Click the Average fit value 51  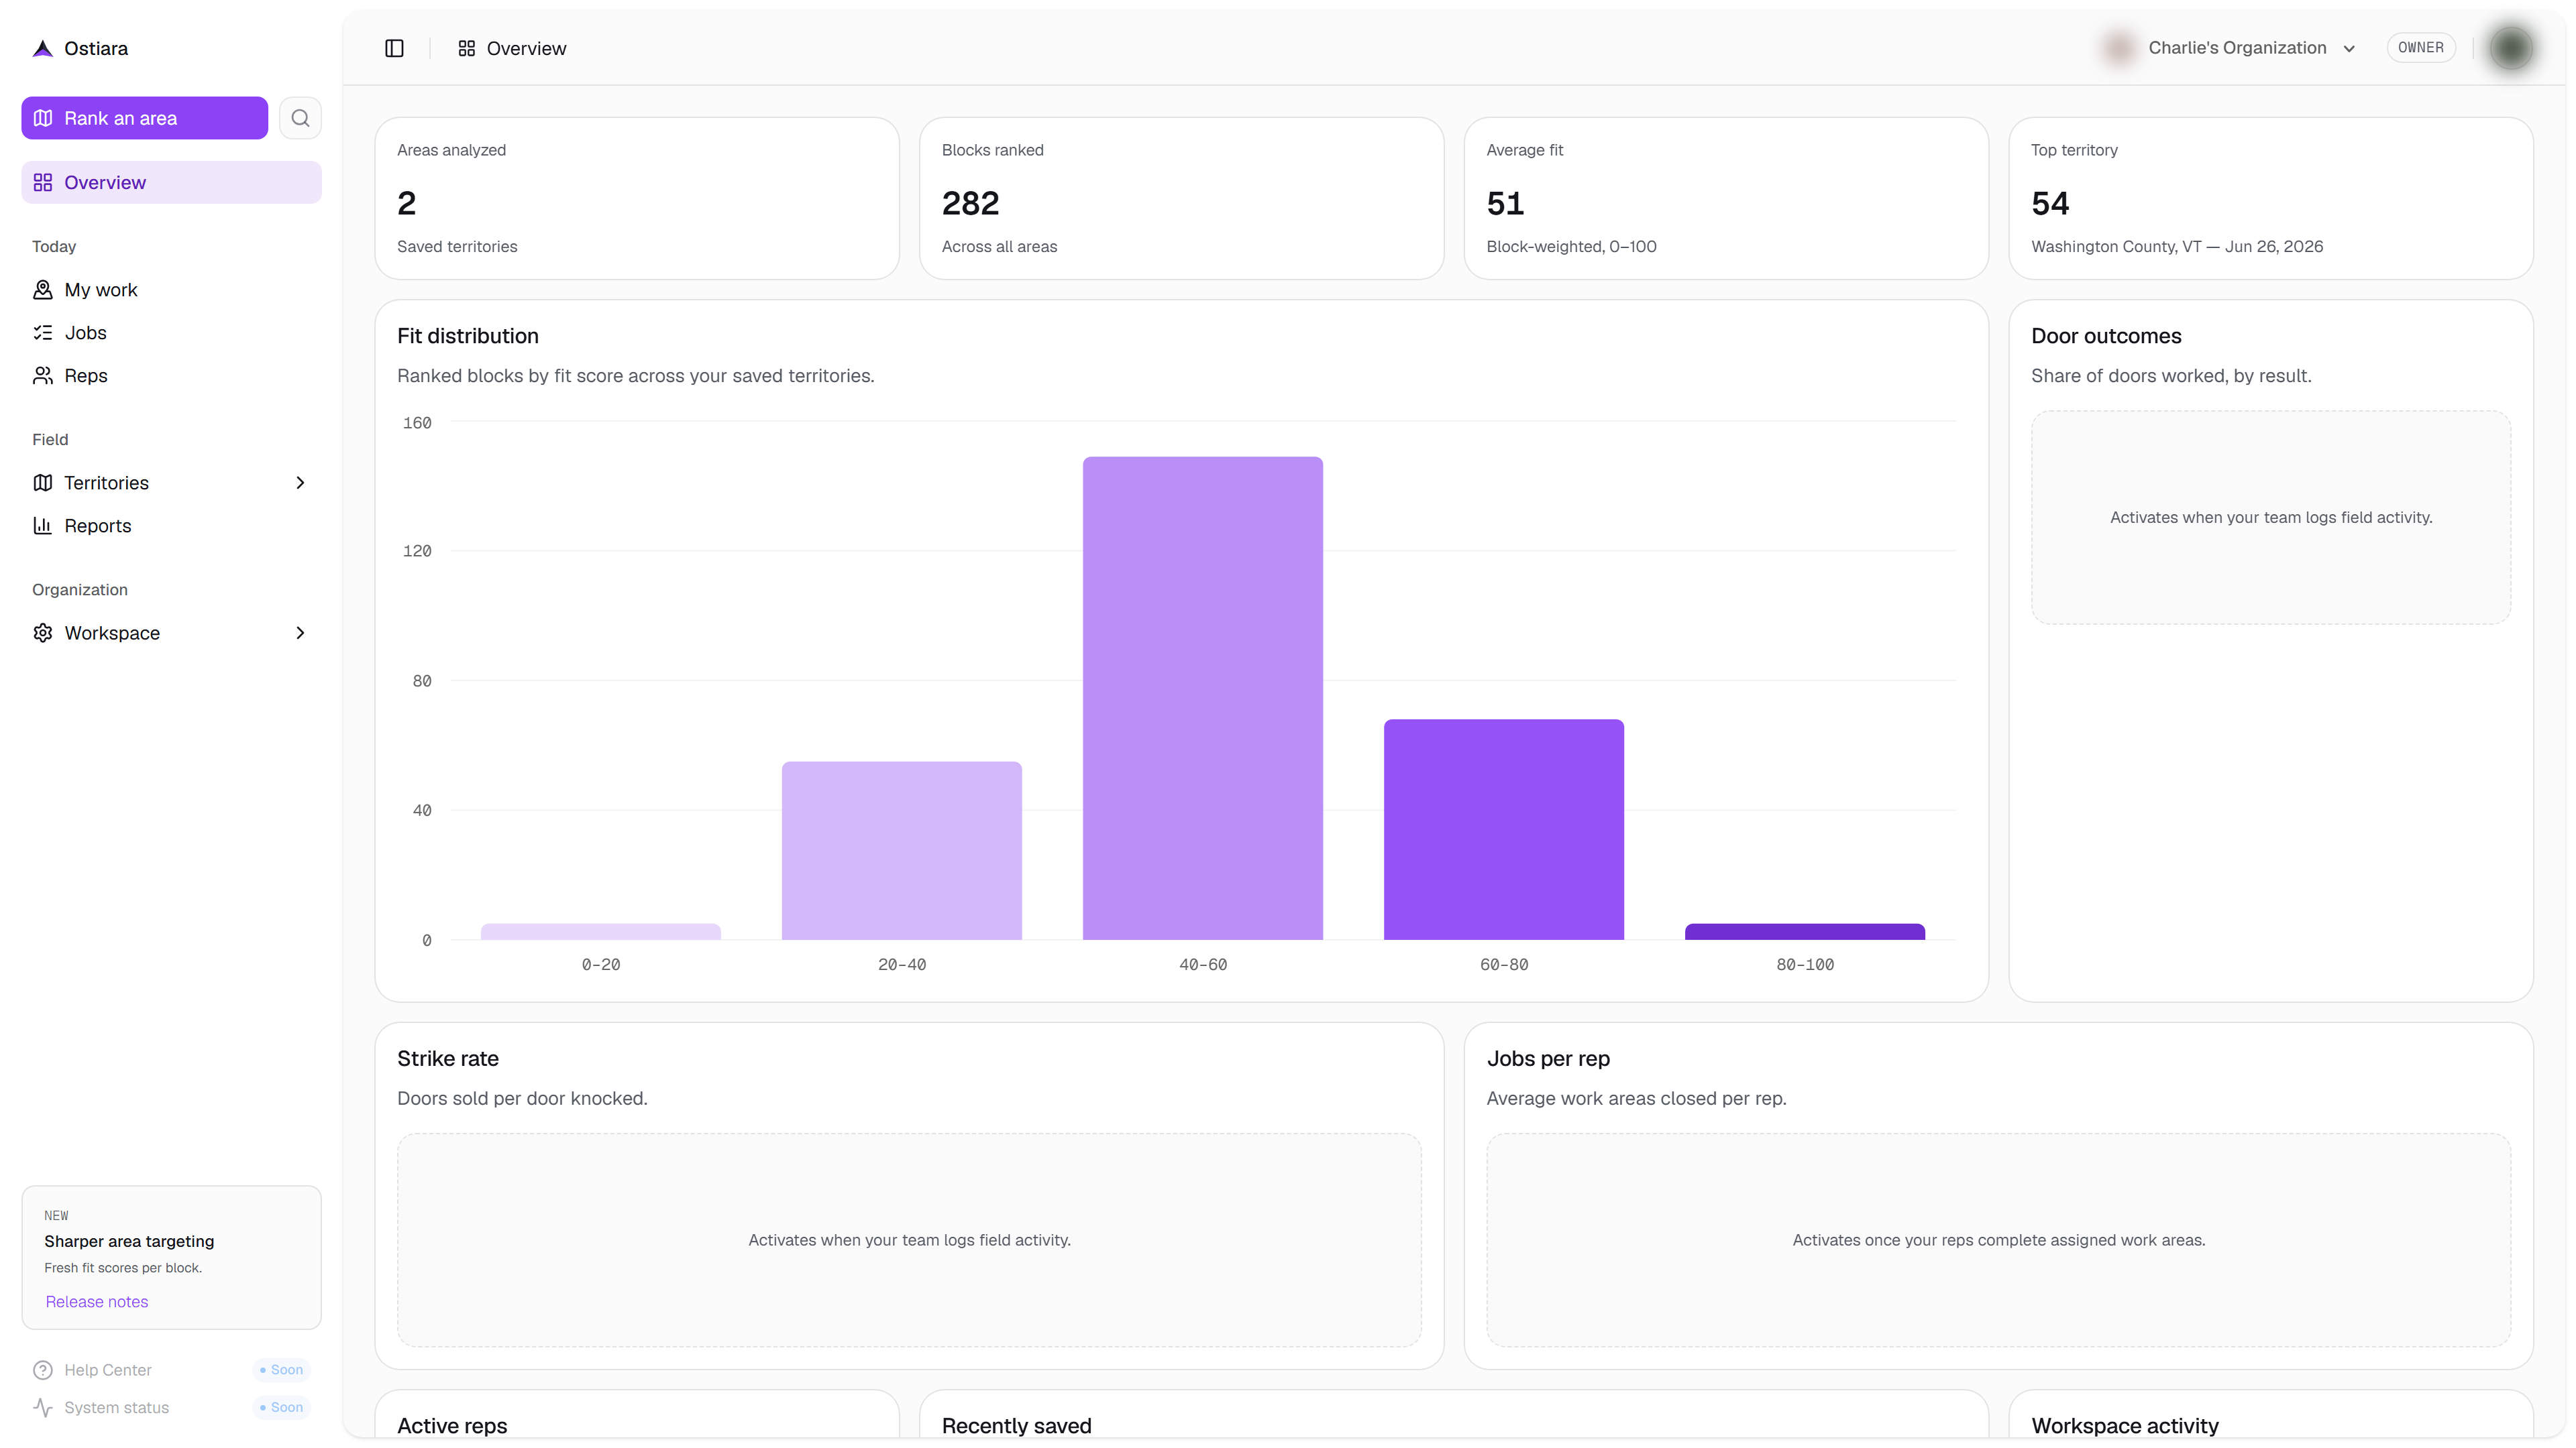pos(1505,204)
